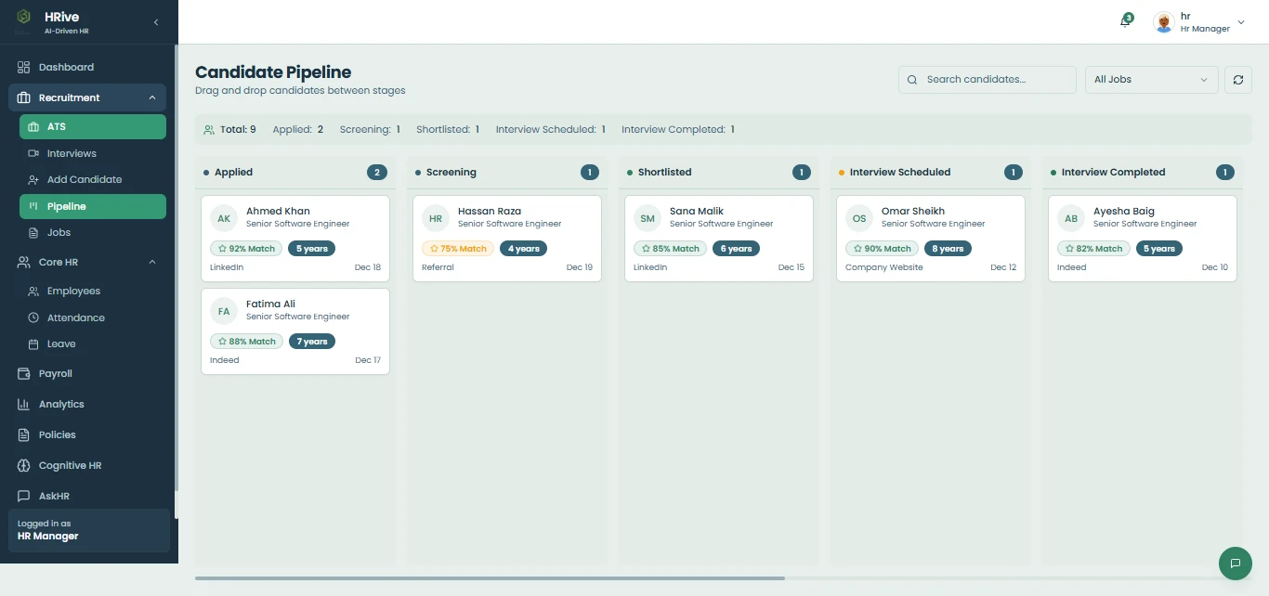This screenshot has width=1269, height=596.
Task: Open Cognitive HR in sidebar
Action: point(87,465)
